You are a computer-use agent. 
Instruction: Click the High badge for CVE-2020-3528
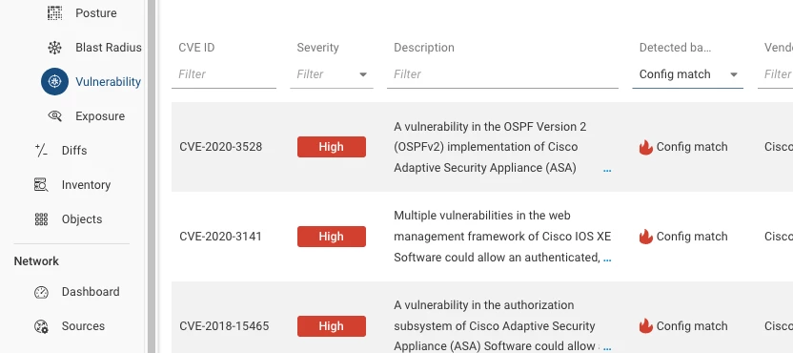332,147
